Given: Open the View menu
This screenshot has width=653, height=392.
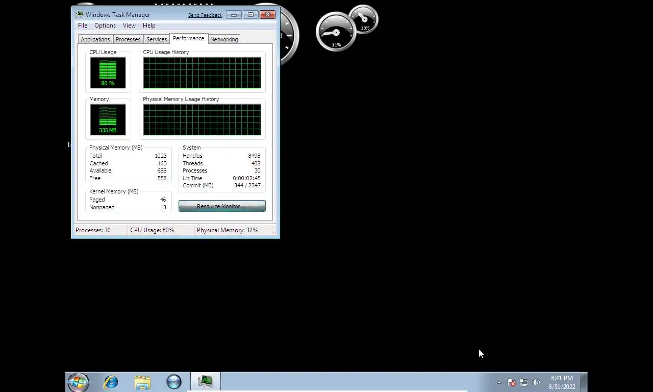Looking at the screenshot, I should click(129, 26).
